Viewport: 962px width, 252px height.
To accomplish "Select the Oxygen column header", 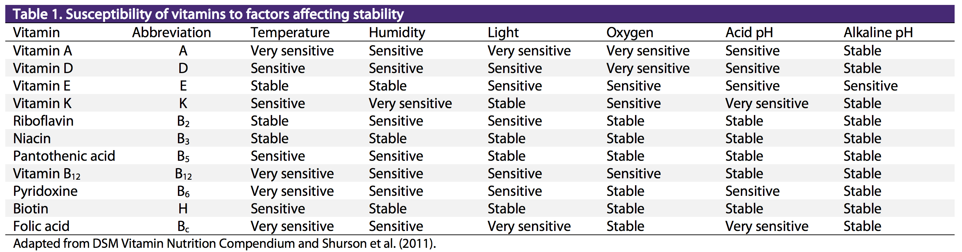I will 630,33.
